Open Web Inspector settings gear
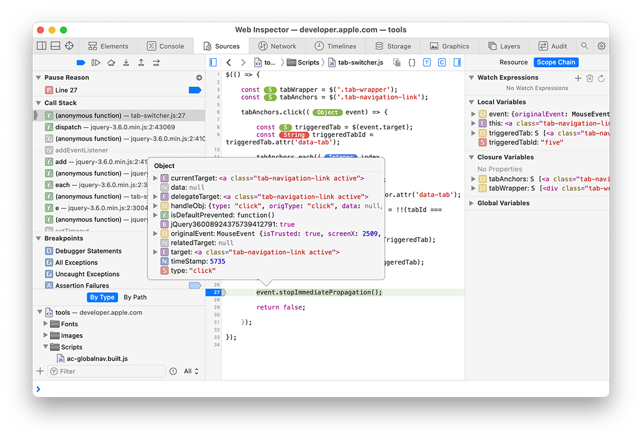This screenshot has width=642, height=440. tap(602, 46)
